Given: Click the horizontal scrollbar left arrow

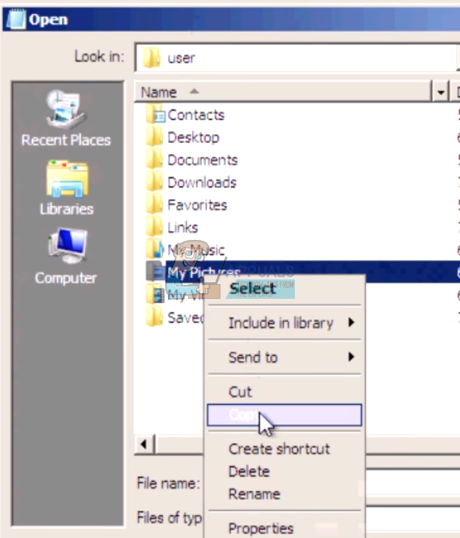Looking at the screenshot, I should coord(144,444).
